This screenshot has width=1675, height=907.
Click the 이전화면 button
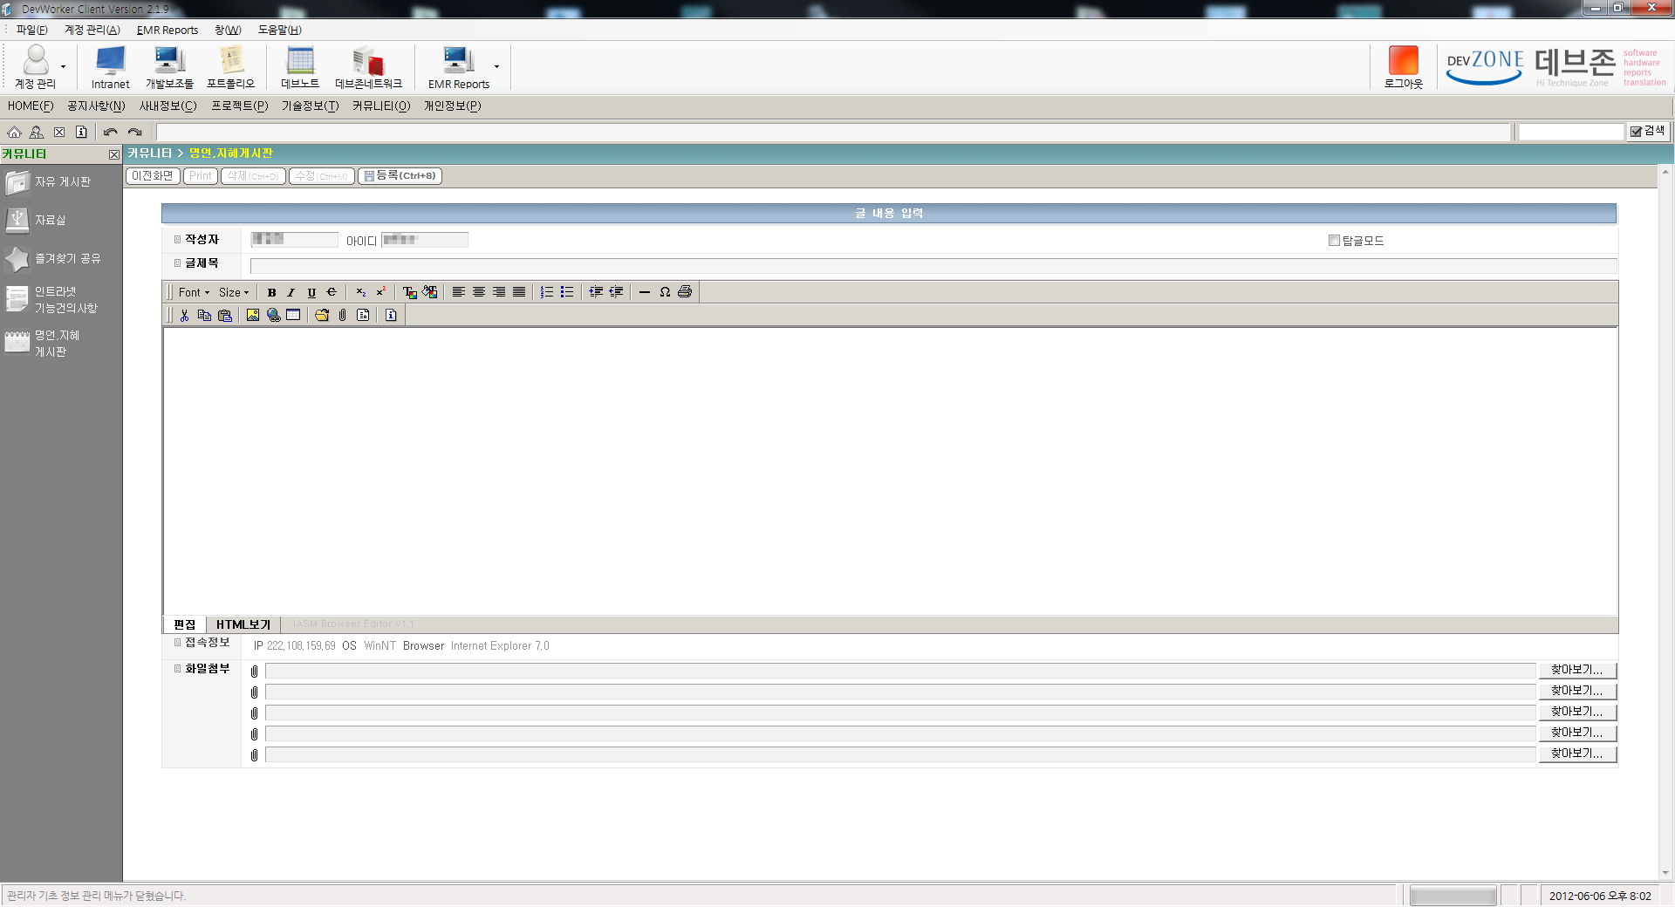click(153, 176)
